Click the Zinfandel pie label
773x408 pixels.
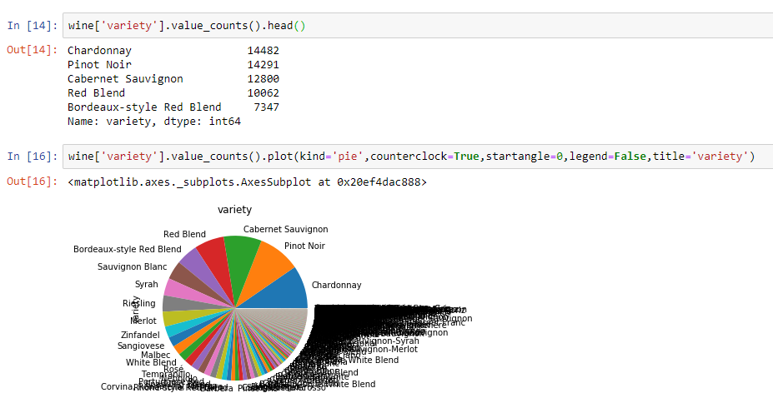pyautogui.click(x=140, y=336)
